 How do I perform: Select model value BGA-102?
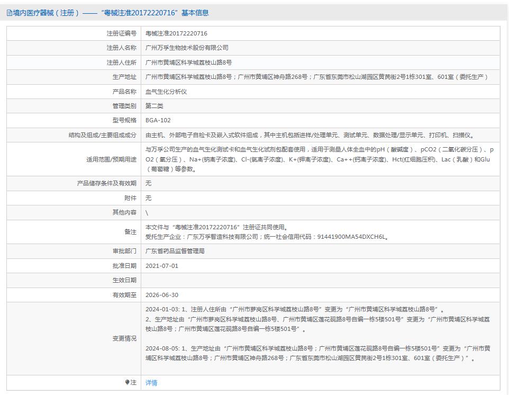(x=158, y=120)
